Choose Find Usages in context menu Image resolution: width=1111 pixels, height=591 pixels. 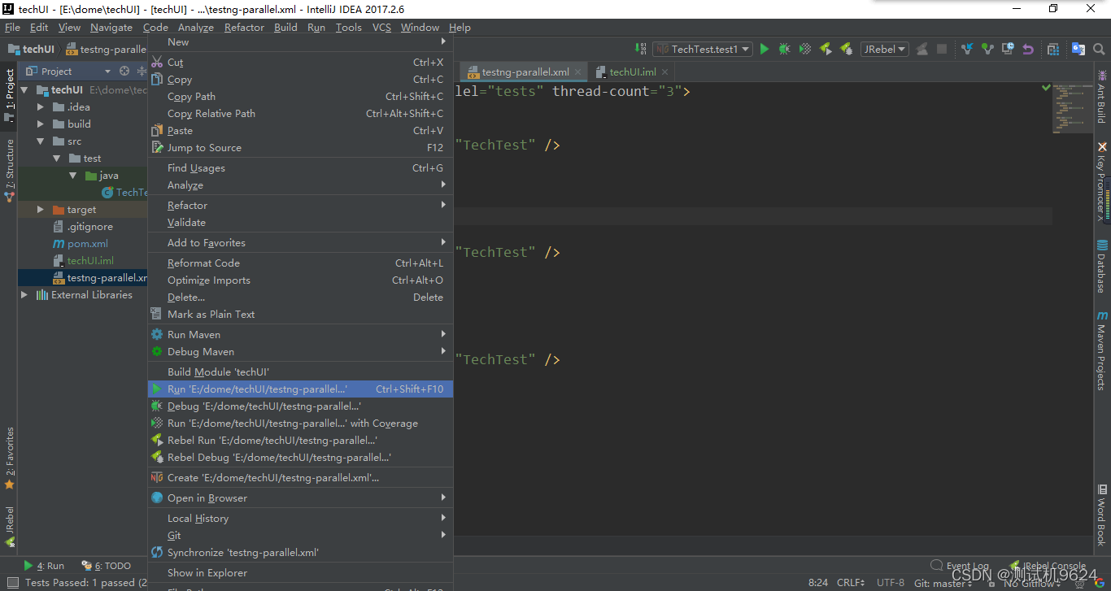300,168
